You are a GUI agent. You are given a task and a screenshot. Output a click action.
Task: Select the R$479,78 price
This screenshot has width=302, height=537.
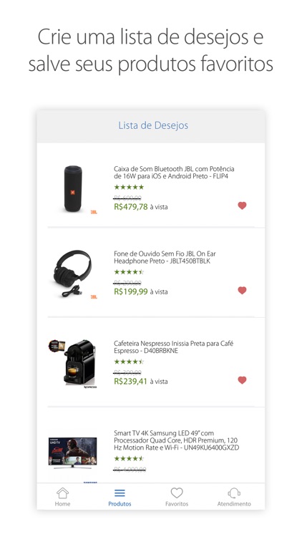coord(131,207)
